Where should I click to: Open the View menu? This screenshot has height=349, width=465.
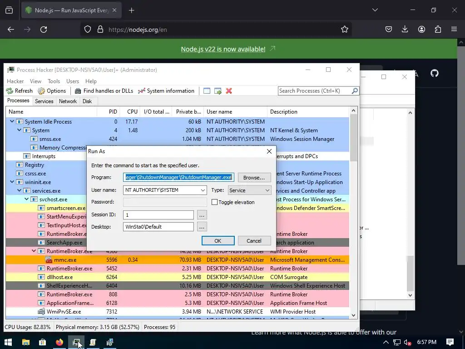coord(35,81)
